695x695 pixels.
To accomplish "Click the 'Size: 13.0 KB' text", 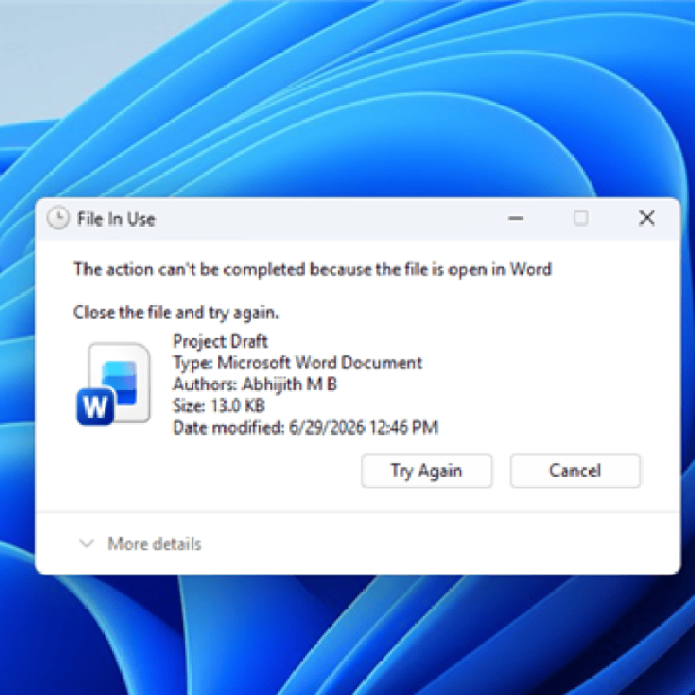I will point(219,406).
